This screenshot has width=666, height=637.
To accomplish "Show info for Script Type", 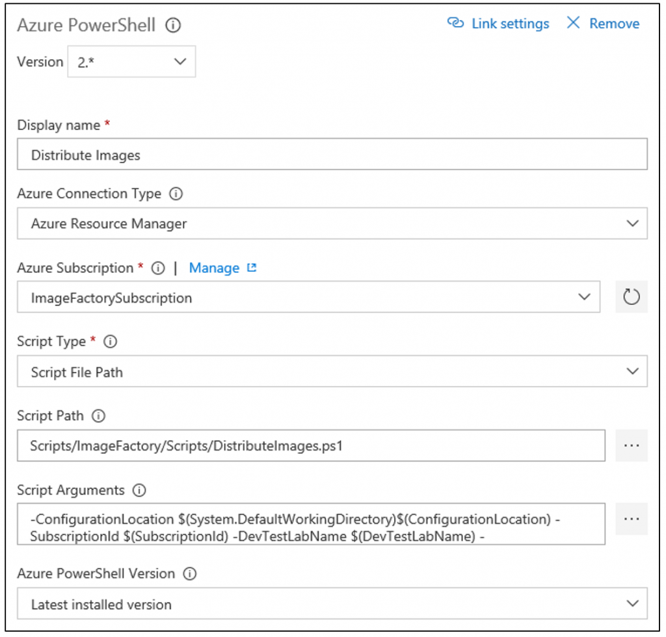I will [x=111, y=342].
